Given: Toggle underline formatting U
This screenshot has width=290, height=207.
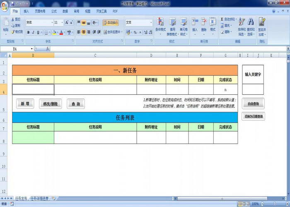Looking at the screenshot, I should tap(38, 33).
